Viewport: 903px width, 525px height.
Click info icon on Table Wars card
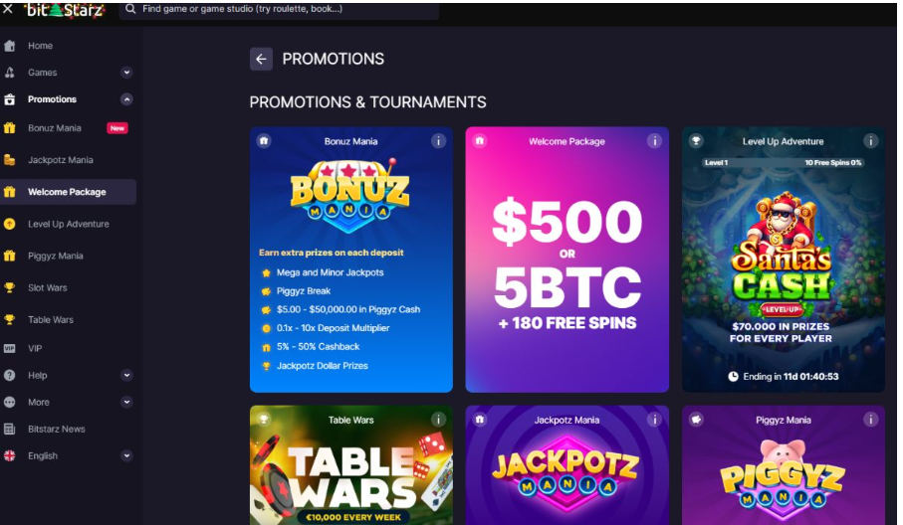pyautogui.click(x=438, y=420)
